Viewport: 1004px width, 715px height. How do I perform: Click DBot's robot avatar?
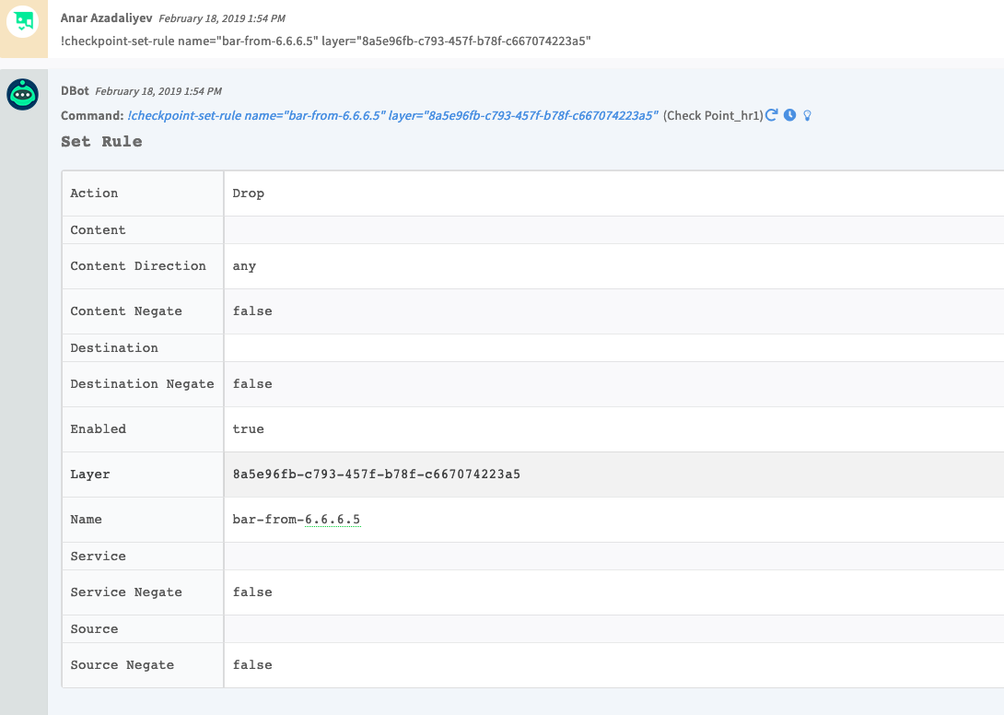pyautogui.click(x=23, y=95)
